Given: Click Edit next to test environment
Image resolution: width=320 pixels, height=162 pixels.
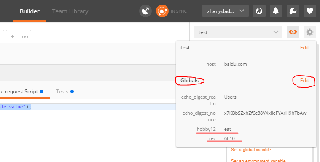Looking at the screenshot, I should click(x=304, y=48).
